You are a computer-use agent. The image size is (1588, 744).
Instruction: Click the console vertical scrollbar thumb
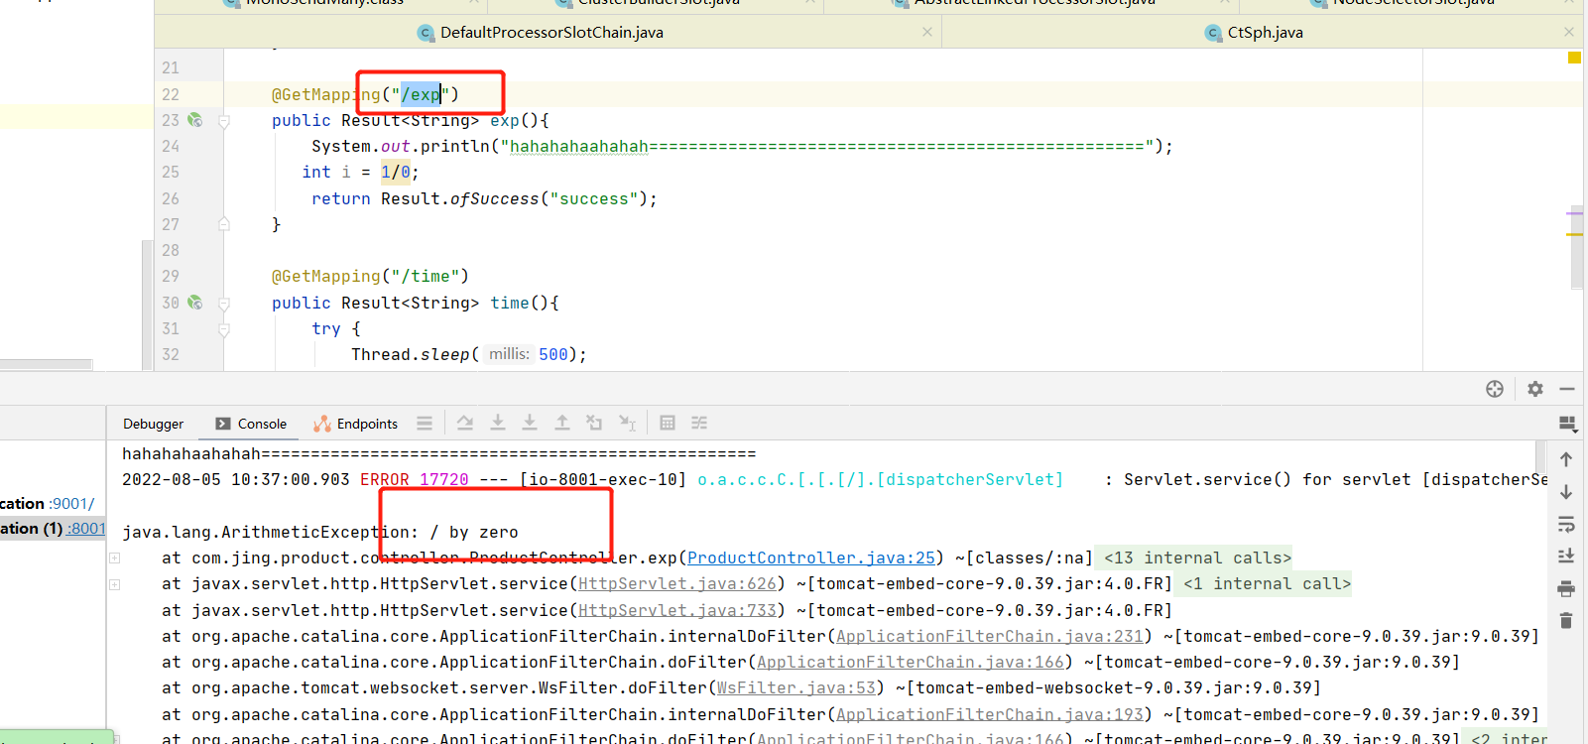1540,456
